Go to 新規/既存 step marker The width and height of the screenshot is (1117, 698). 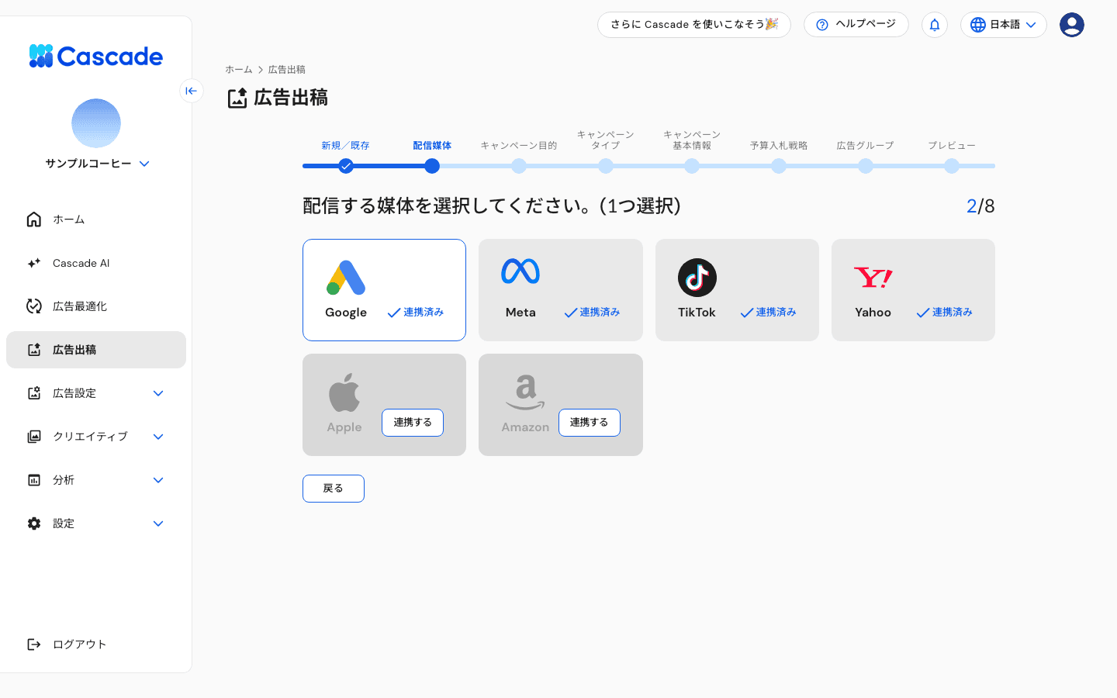point(346,166)
